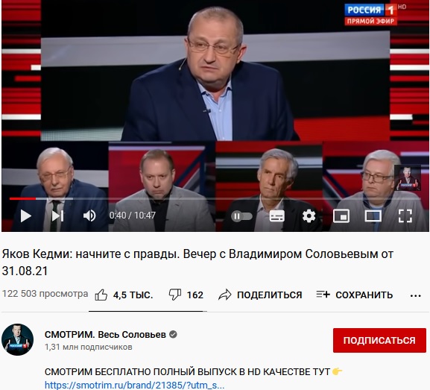This screenshot has height=390, width=430.
Task: Click the channel watermark in video corner
Action: (x=408, y=177)
